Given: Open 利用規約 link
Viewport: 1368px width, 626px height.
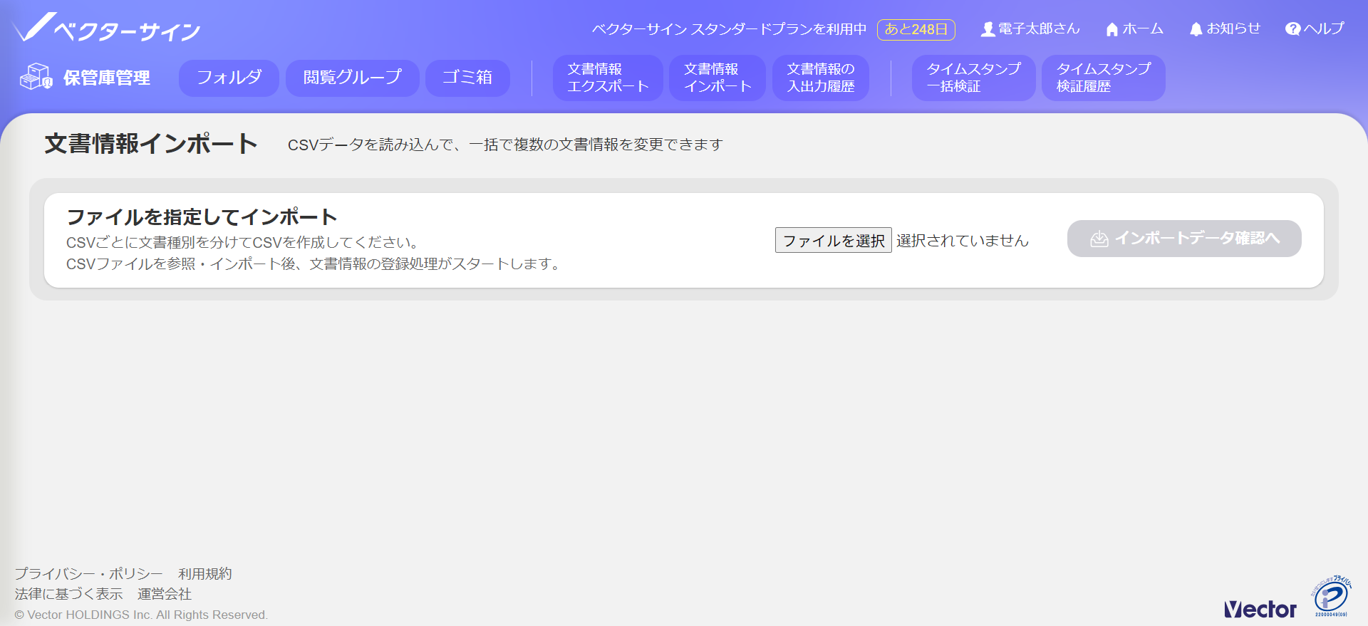Looking at the screenshot, I should [x=205, y=573].
